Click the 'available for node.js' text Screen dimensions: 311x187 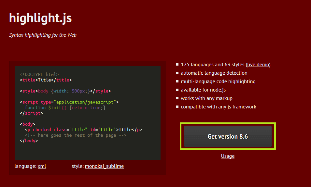coord(203,90)
